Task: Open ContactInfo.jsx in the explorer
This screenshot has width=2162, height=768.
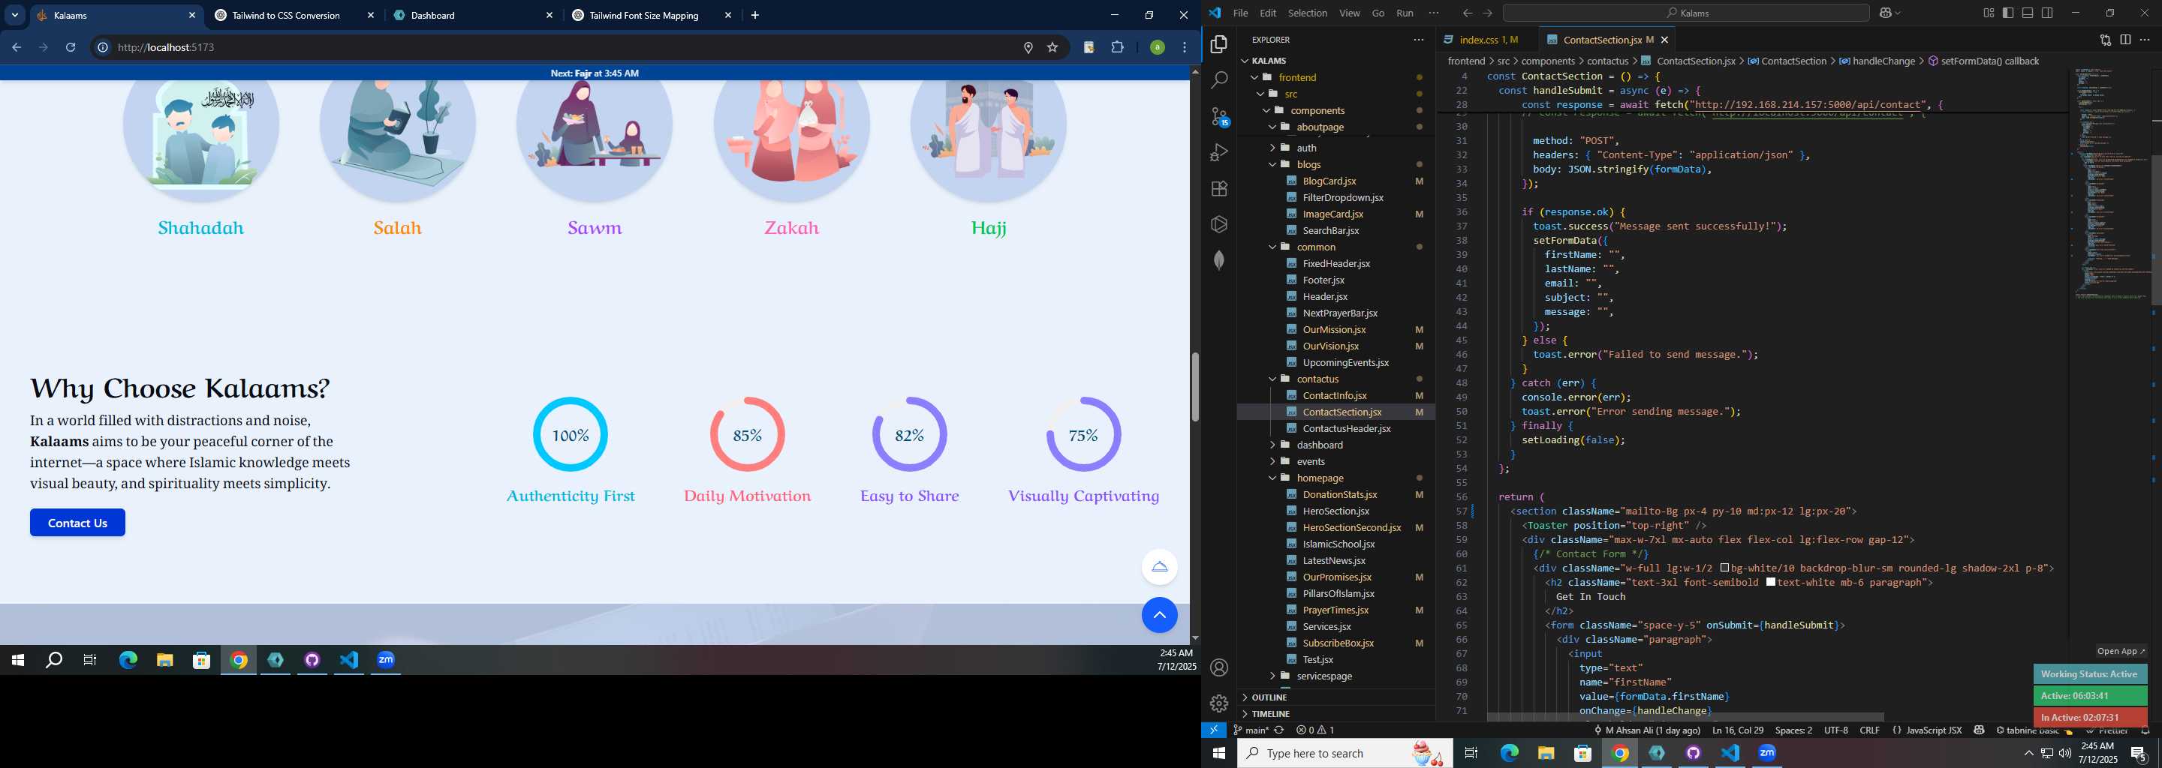Action: click(1336, 395)
